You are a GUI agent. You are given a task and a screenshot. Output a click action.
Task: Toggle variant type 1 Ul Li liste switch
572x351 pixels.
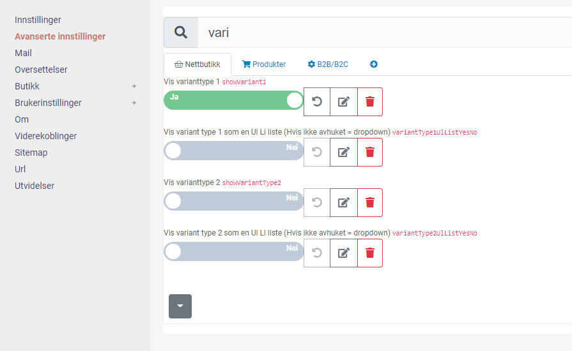233,151
